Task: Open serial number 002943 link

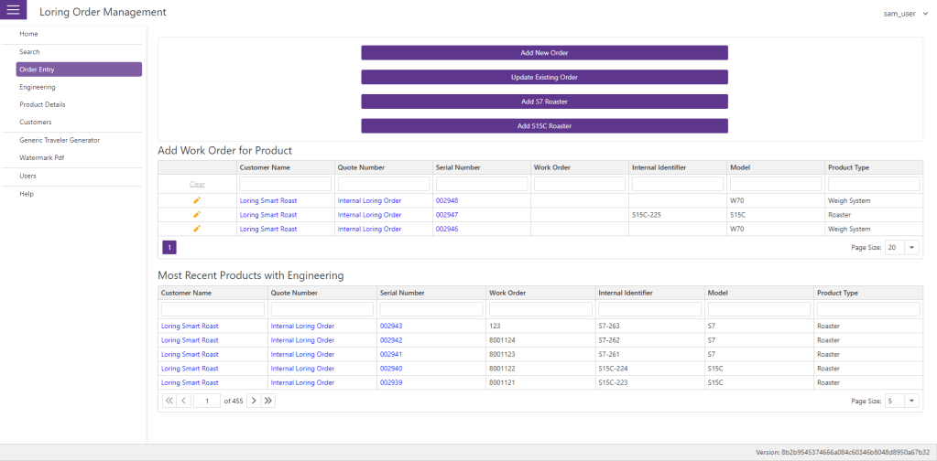Action: [391, 326]
